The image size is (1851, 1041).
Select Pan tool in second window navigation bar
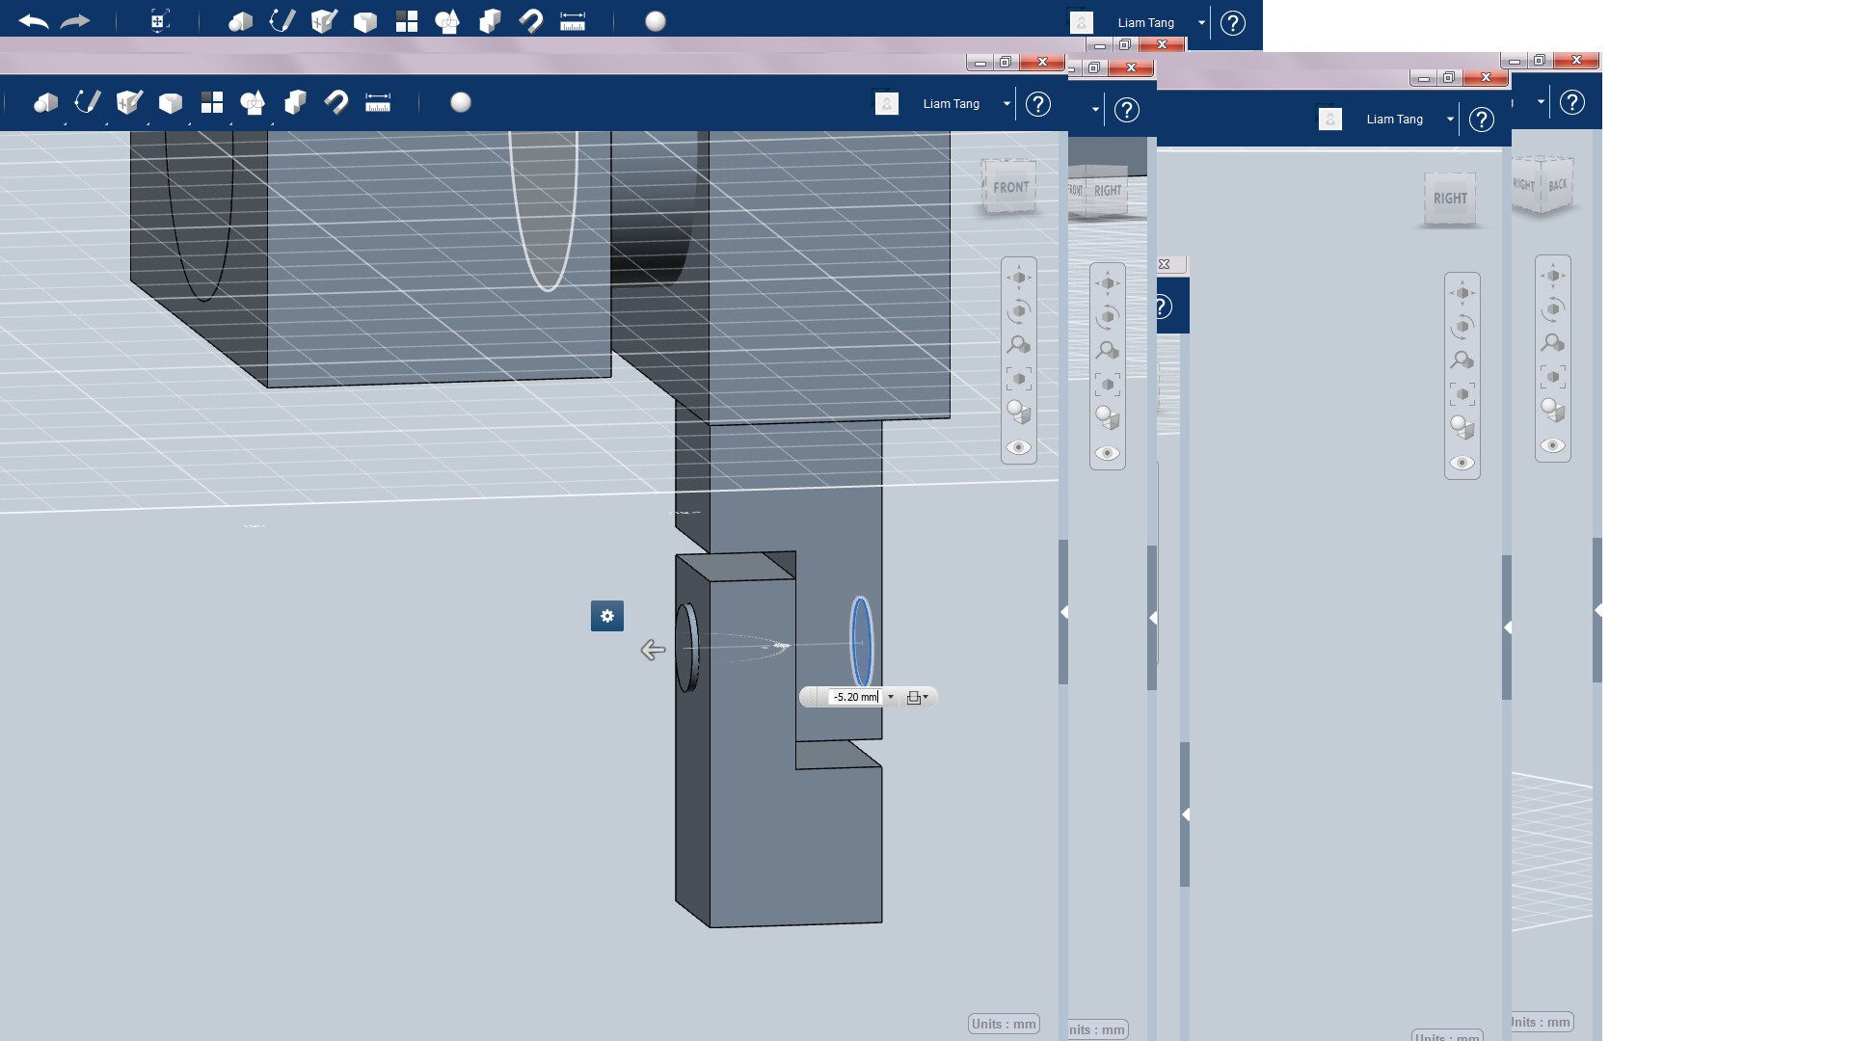point(1108,283)
